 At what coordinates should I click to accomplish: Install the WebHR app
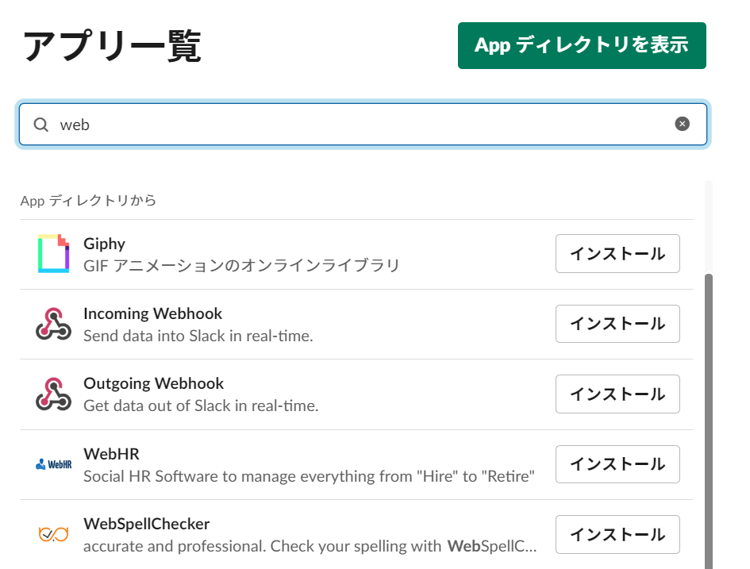pos(617,464)
